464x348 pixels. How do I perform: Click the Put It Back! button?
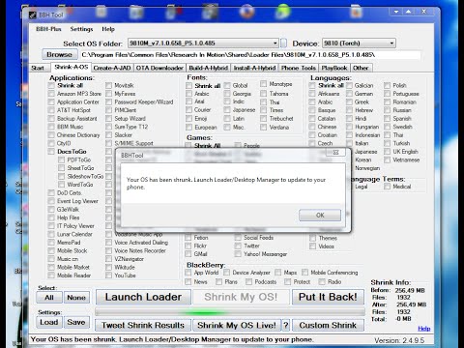point(328,297)
